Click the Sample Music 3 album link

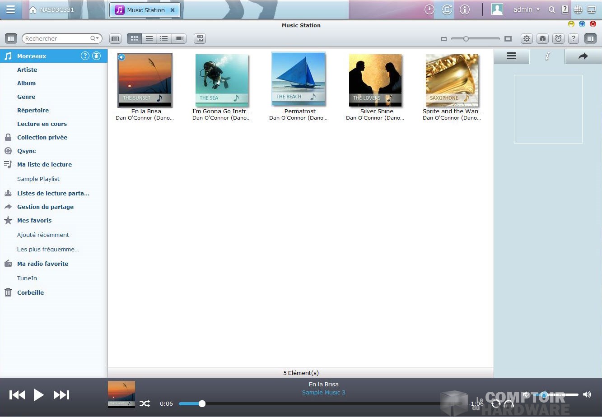pyautogui.click(x=323, y=393)
